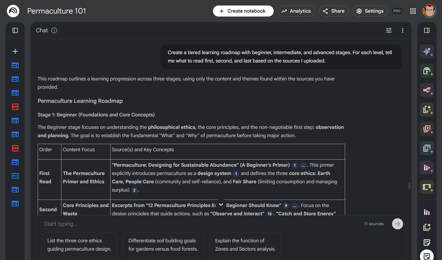This screenshot has height=260, width=442.
Task: Switch to the Chat tab
Action: (x=42, y=30)
